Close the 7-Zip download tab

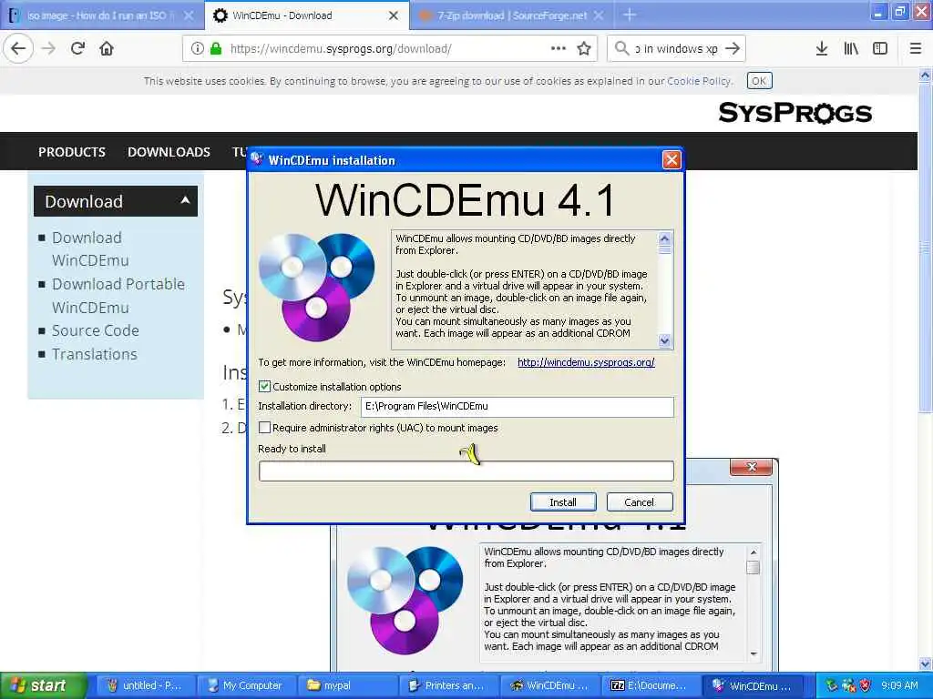point(599,15)
